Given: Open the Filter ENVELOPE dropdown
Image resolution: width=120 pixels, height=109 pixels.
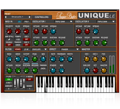Looking at the screenshot, I should coord(40,49).
